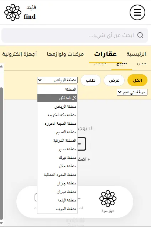This screenshot has width=151, height=227.
Task: Click the search magnifier icon
Action: coord(140,35)
